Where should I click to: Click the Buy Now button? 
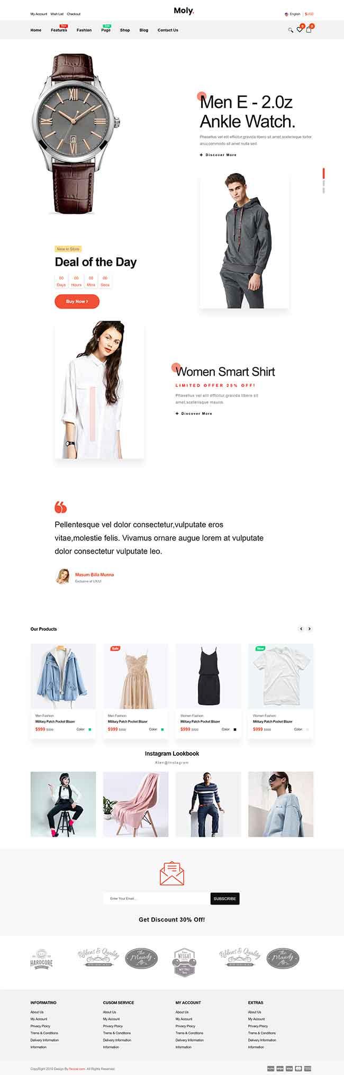point(77,301)
